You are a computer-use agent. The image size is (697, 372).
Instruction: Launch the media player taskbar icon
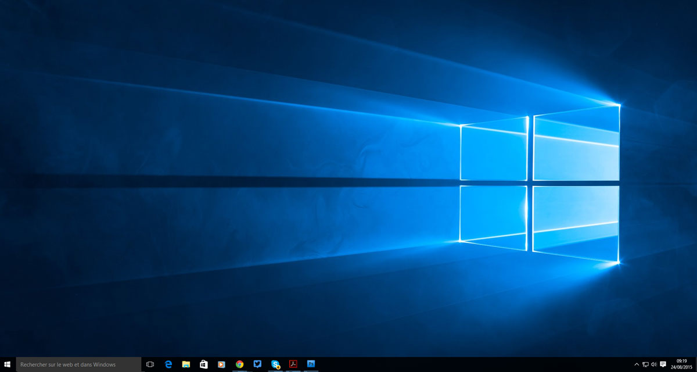click(221, 364)
